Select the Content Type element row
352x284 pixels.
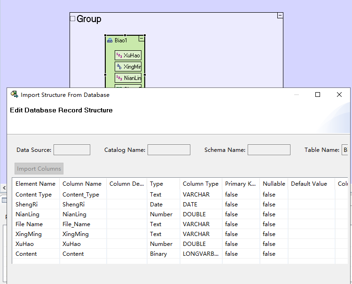click(180, 194)
